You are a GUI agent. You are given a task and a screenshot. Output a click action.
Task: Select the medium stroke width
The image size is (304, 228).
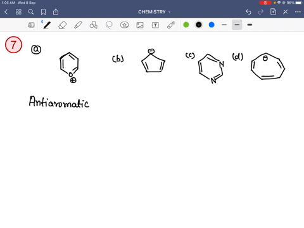pyautogui.click(x=237, y=25)
